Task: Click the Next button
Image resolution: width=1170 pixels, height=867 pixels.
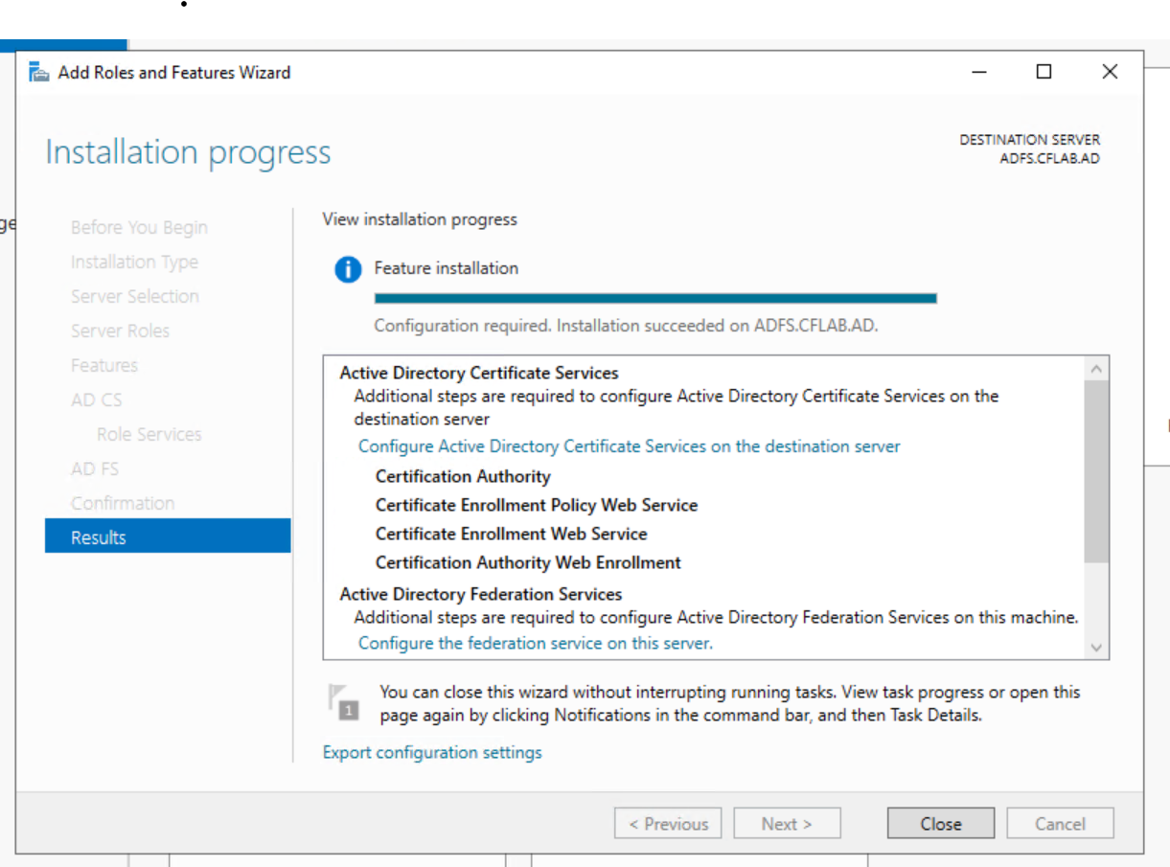Action: tap(787, 824)
